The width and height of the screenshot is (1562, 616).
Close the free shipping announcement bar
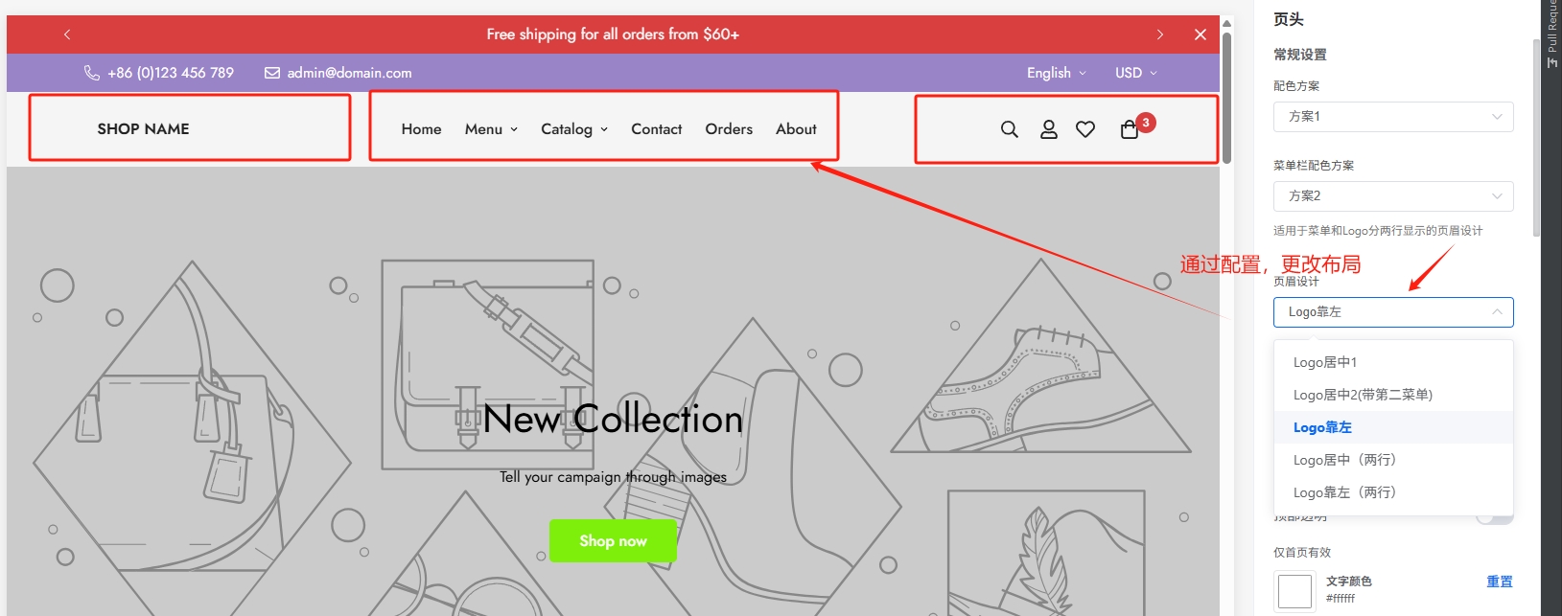(x=1200, y=34)
